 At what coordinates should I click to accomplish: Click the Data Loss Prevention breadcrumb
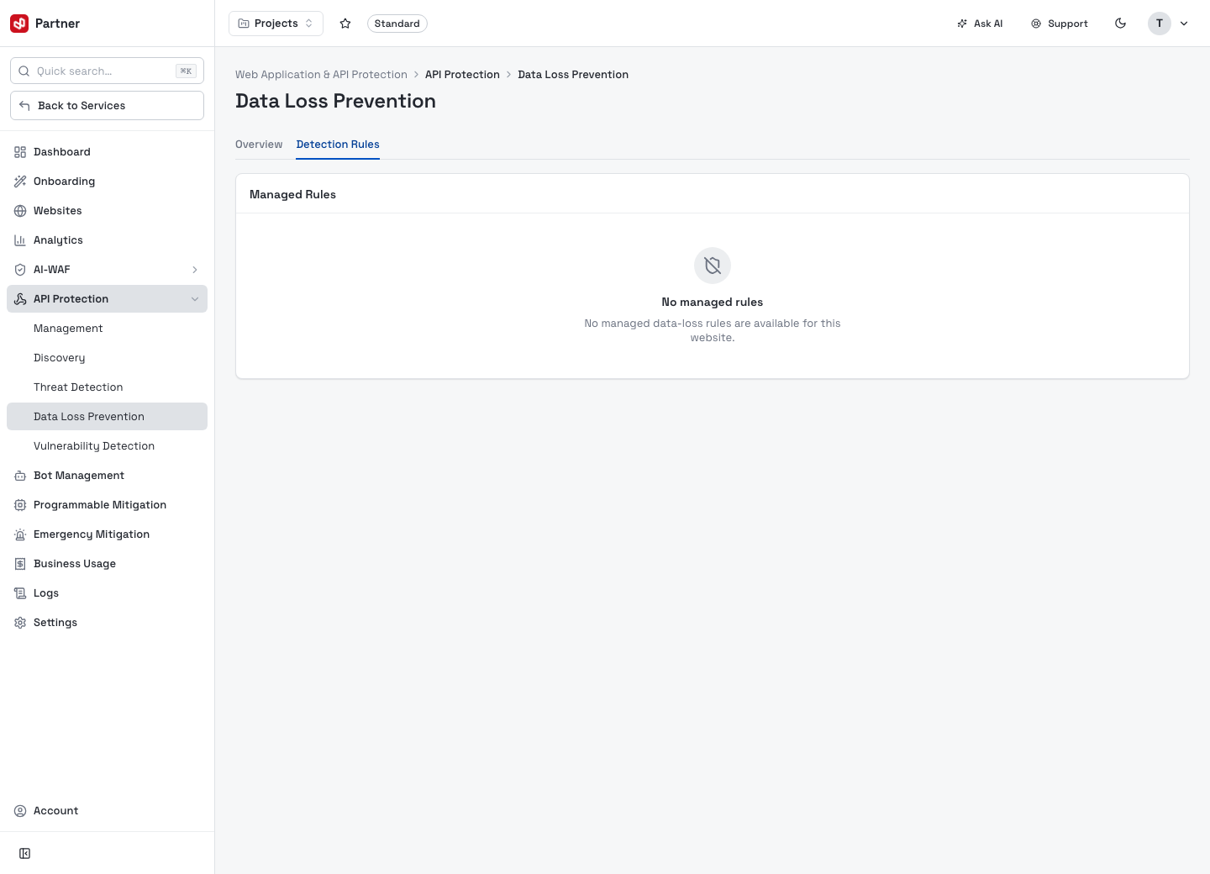[573, 75]
